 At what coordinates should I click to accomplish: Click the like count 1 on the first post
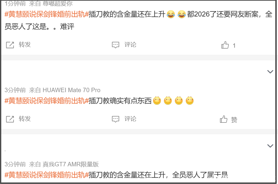pyautogui.click(x=234, y=46)
